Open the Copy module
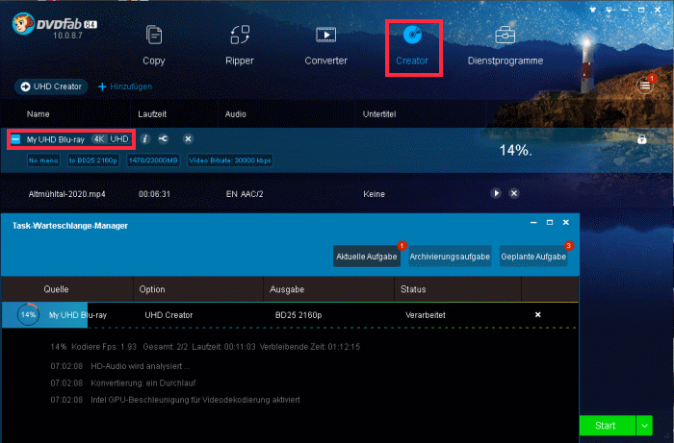The width and height of the screenshot is (674, 443). click(x=154, y=45)
